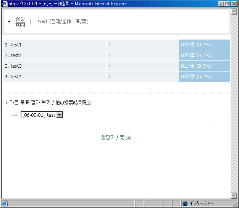
Task: Click the 'インターネット' zone text in the status bar
Action: [x=201, y=203]
